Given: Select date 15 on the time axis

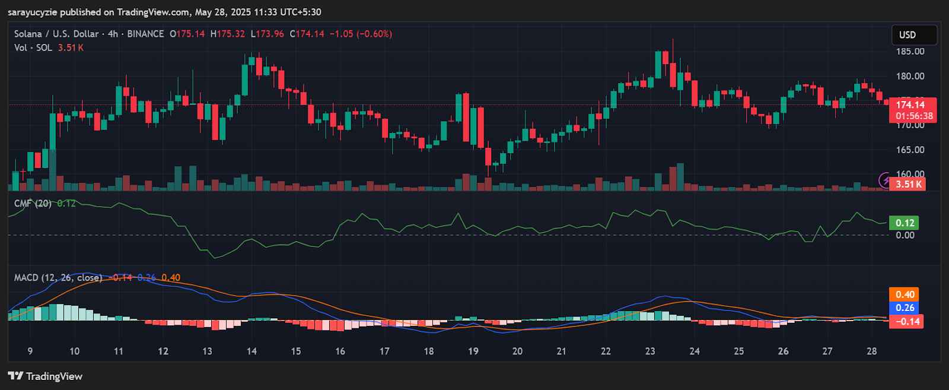Looking at the screenshot, I should tap(296, 351).
